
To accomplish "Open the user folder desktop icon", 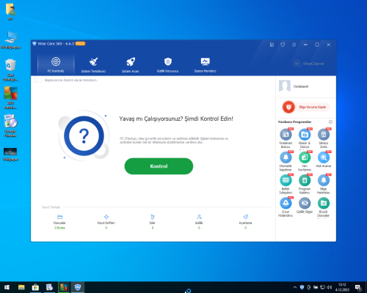I will coord(10,12).
